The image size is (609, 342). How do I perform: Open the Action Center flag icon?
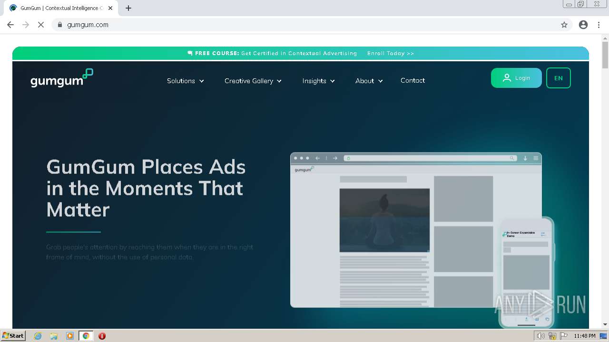click(564, 336)
